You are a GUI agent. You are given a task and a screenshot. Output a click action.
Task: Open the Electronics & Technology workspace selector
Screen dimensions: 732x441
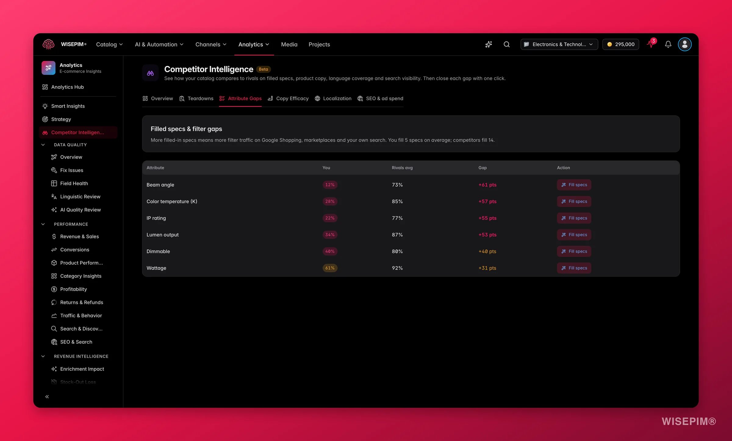[x=559, y=44]
